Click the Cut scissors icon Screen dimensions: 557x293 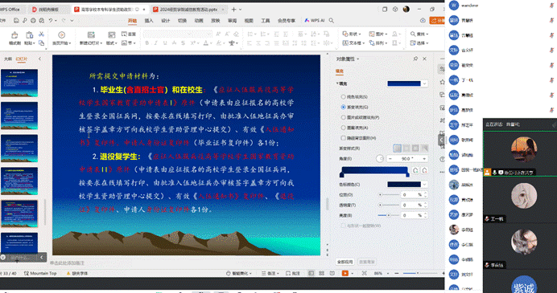coord(41,34)
